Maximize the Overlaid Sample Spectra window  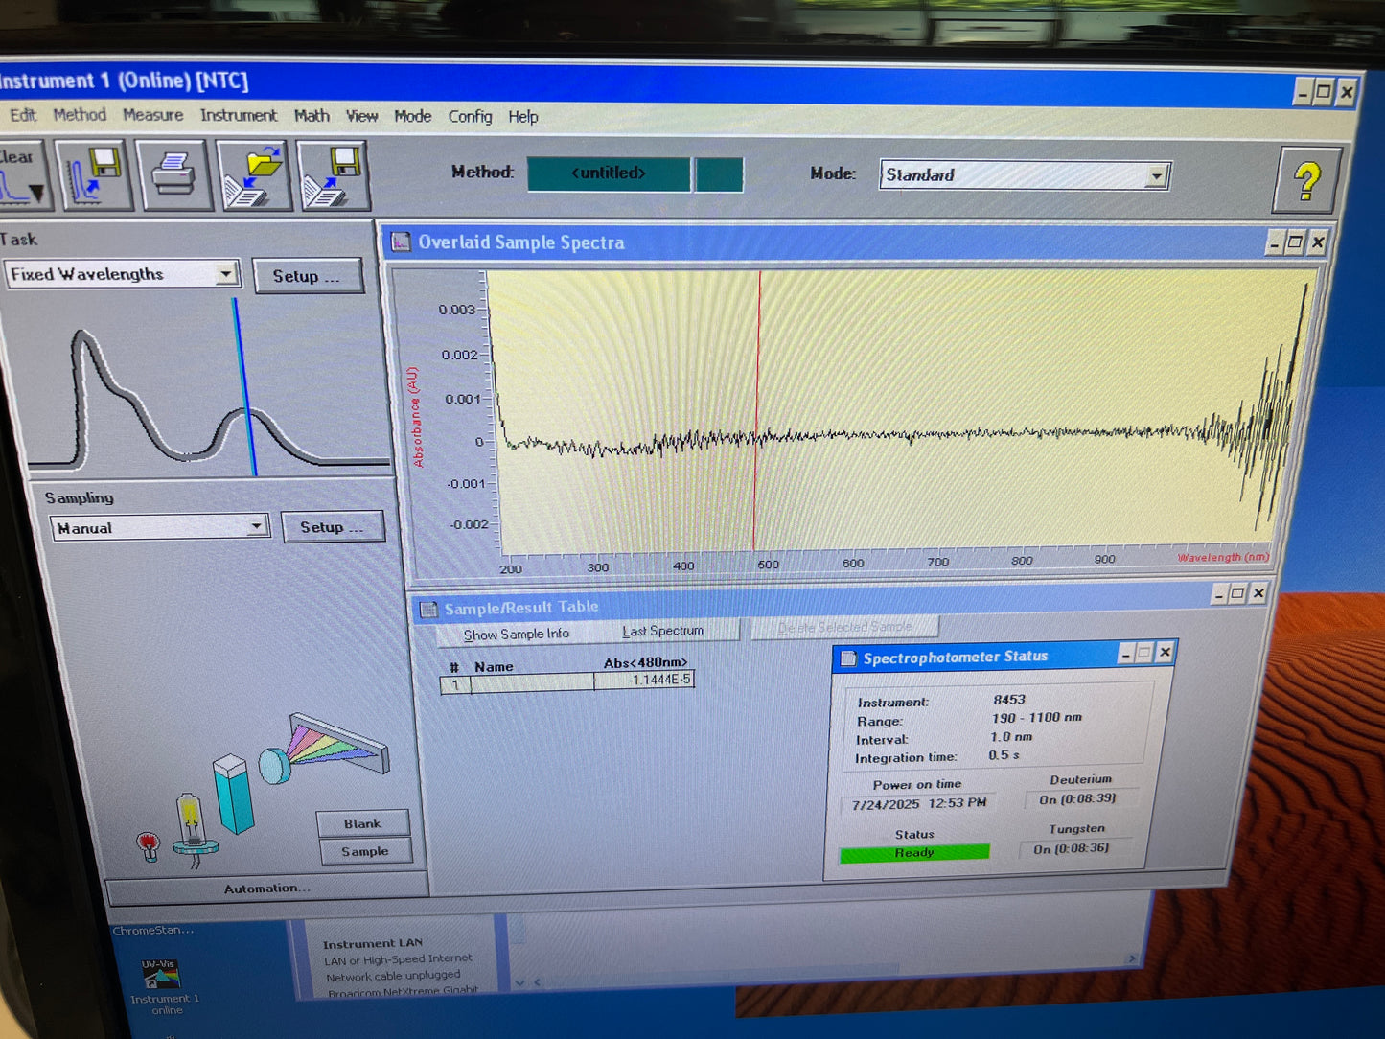pyautogui.click(x=1295, y=242)
